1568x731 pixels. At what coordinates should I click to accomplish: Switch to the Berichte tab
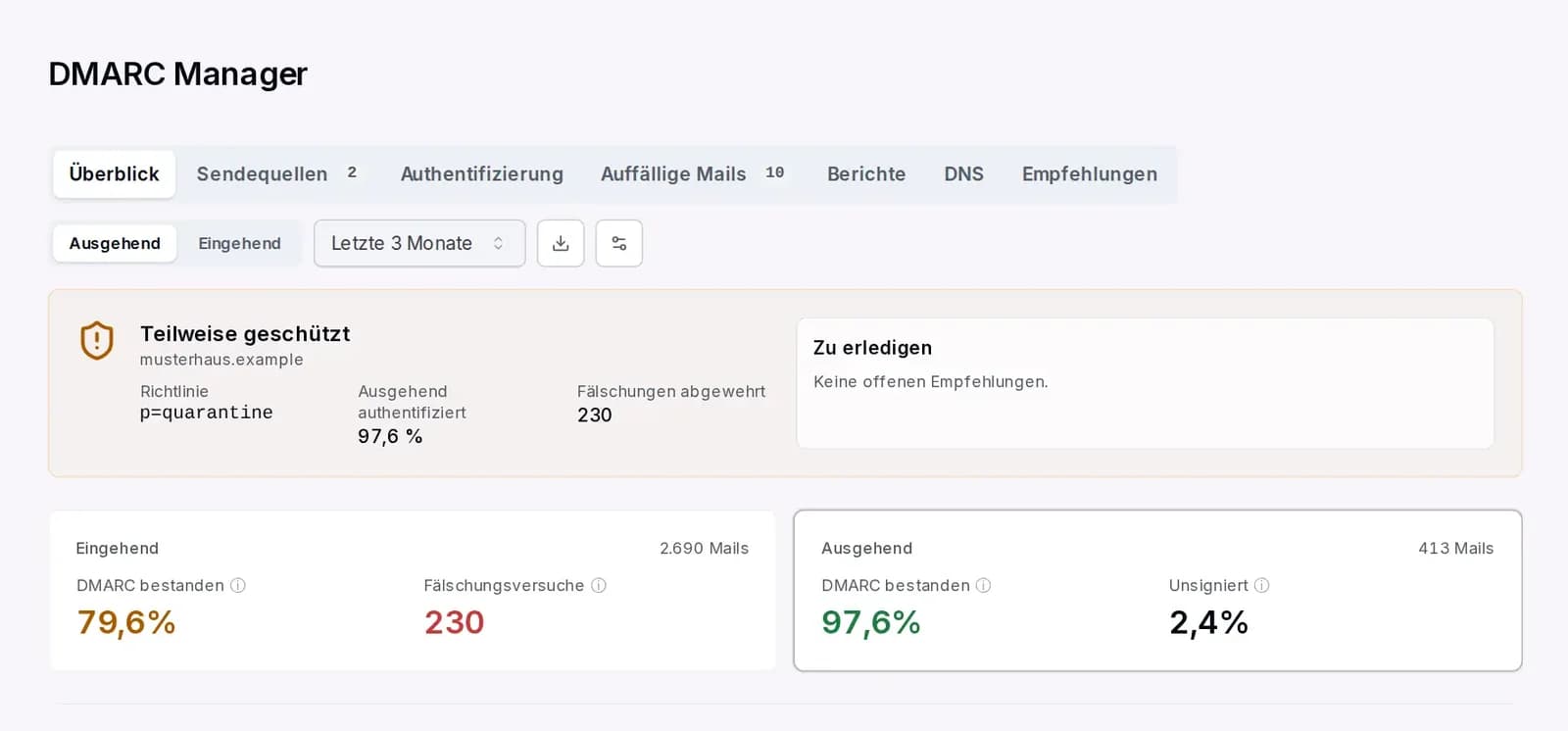[x=866, y=174]
